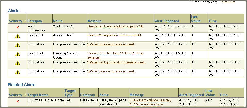The image size is (247, 108).
Task: Open 96% of core dump area link
Action: 111,44
